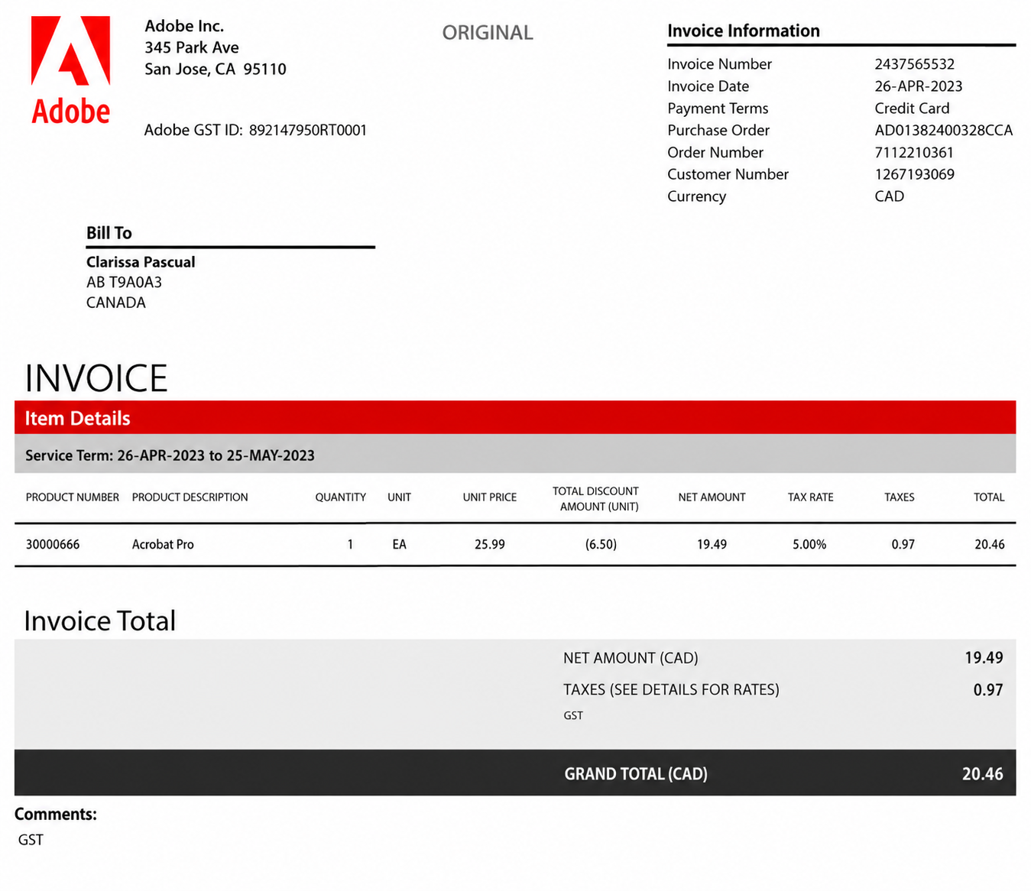Click the San Jose, CA 95110 line
The width and height of the screenshot is (1031, 891).
[216, 70]
